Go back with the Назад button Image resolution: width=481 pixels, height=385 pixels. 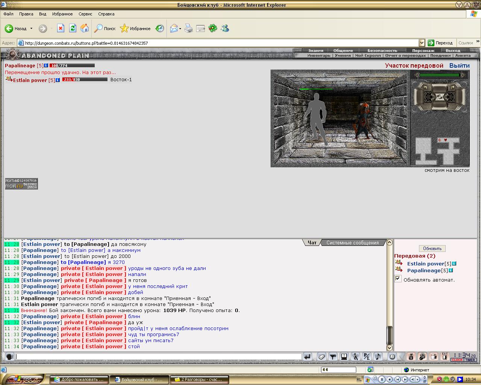[x=16, y=29]
